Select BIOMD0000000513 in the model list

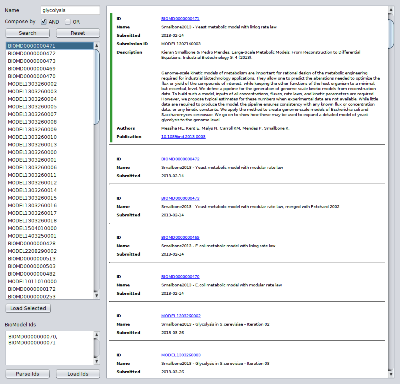tap(50, 259)
